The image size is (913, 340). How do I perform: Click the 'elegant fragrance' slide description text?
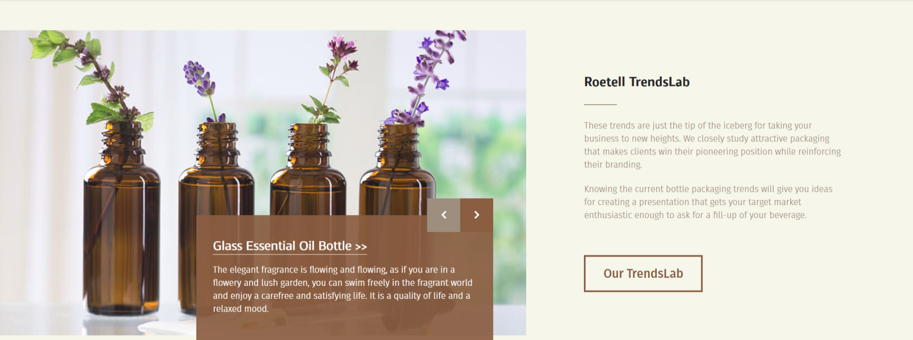tap(342, 289)
